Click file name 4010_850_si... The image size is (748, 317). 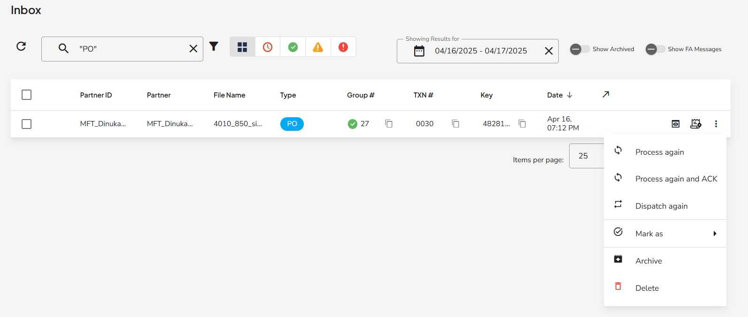pos(238,124)
